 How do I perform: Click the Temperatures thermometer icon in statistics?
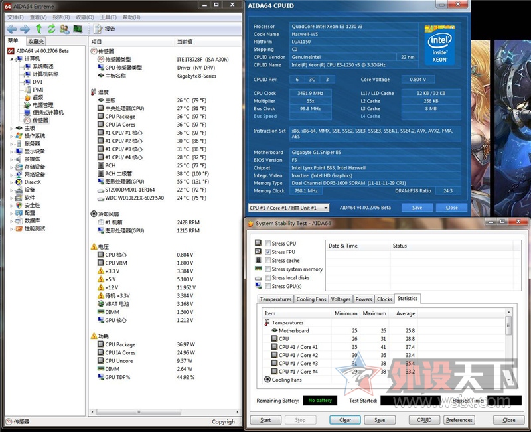coord(267,323)
